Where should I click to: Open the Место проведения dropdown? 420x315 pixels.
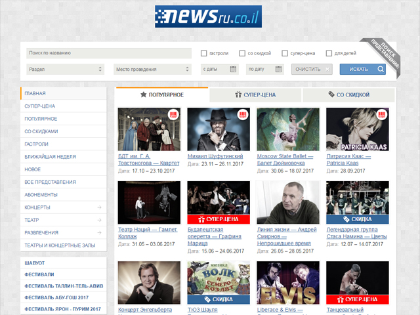[x=152, y=69]
